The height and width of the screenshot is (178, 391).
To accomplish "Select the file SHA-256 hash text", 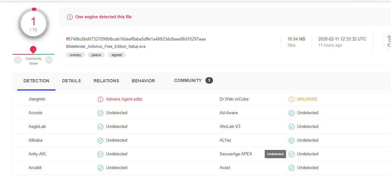I will tap(136, 39).
